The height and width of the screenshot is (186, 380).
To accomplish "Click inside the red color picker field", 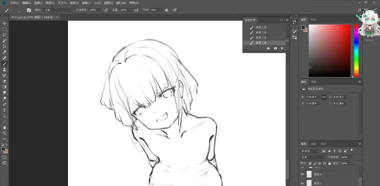I will (330, 51).
